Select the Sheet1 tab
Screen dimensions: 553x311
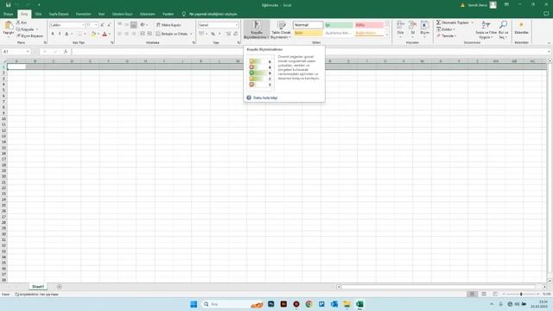point(38,287)
